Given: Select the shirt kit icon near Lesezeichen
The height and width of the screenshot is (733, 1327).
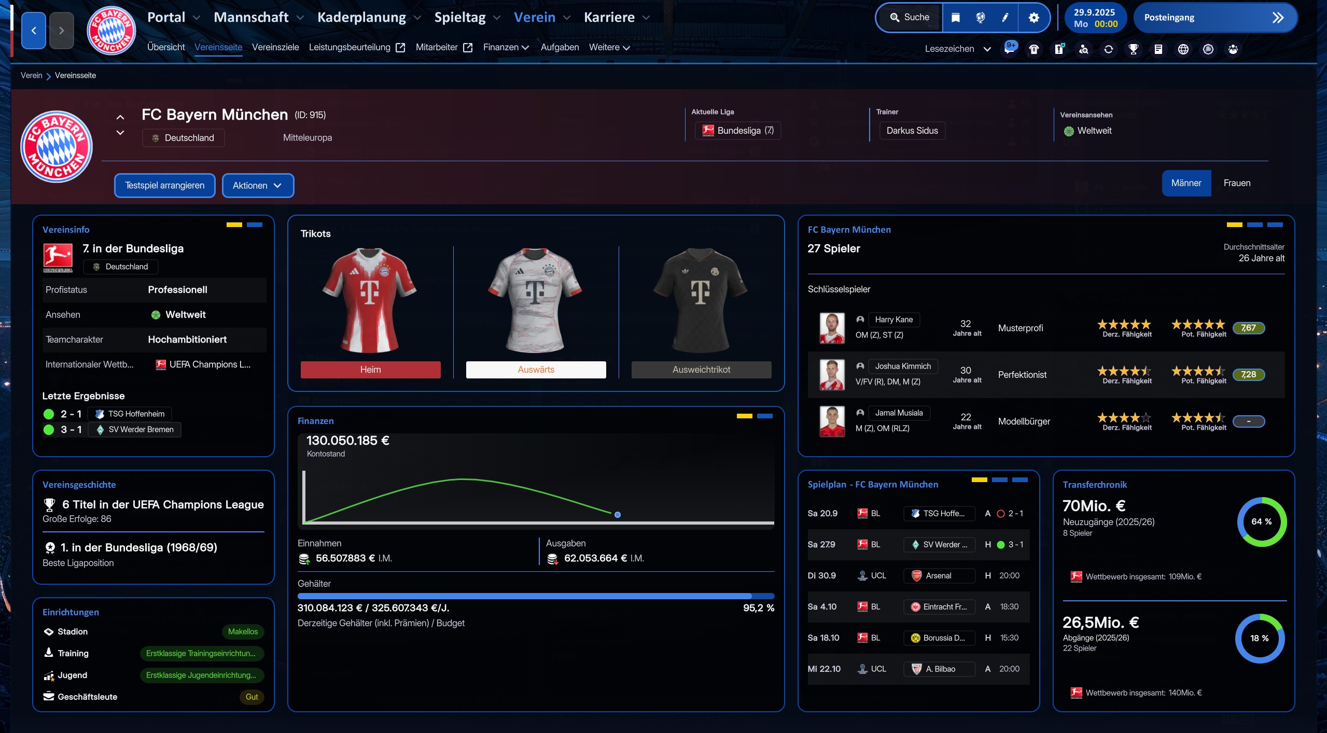Looking at the screenshot, I should tap(1033, 49).
